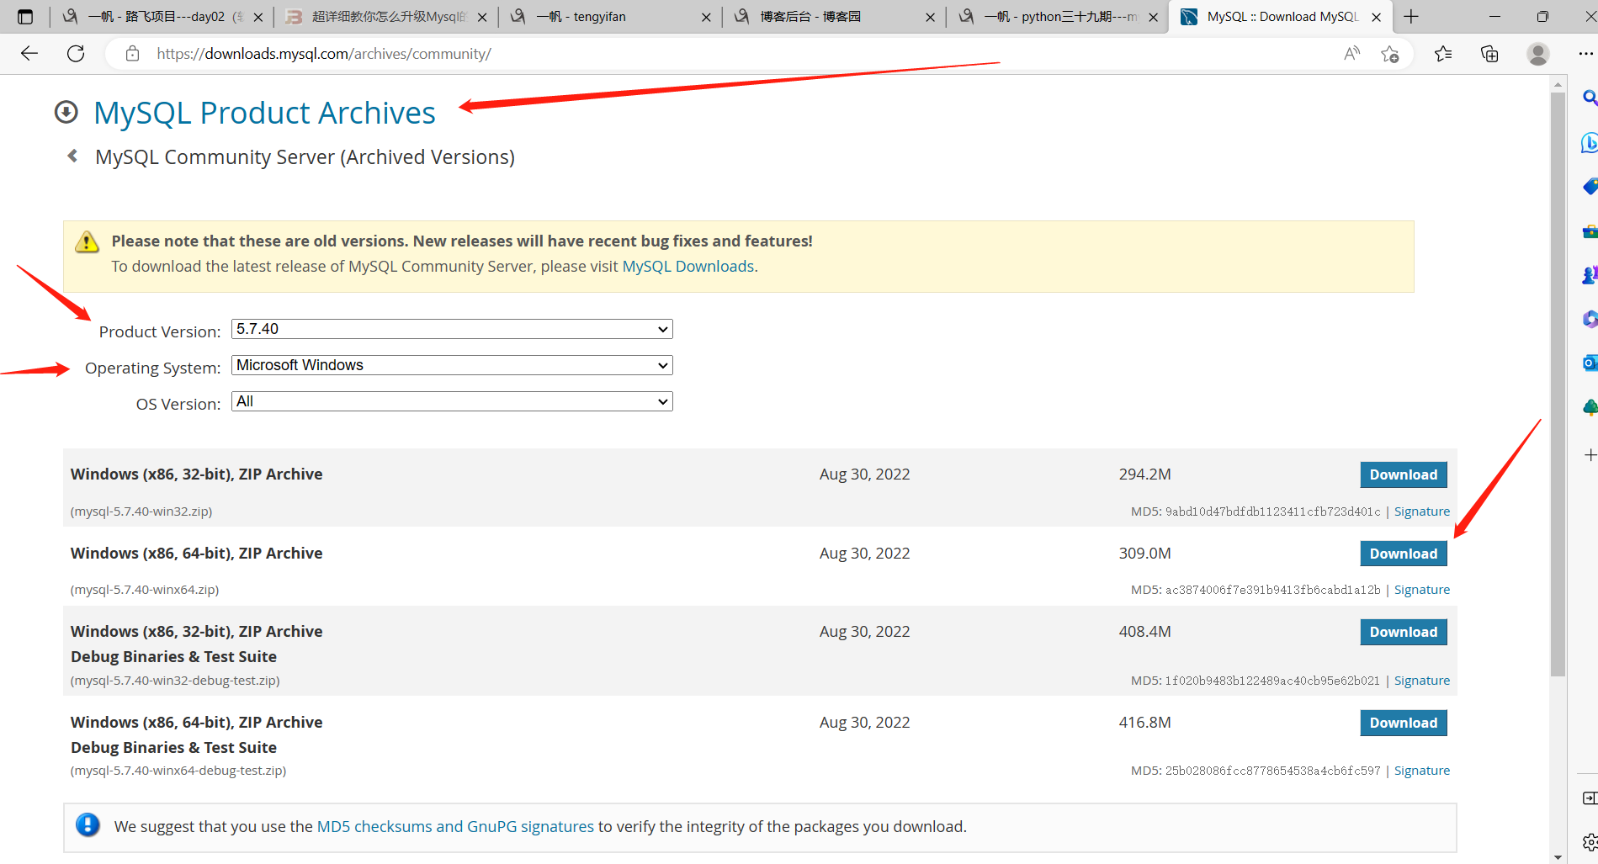Image resolution: width=1598 pixels, height=864 pixels.
Task: Download the 64-bit Debug Binaries (416.8M)
Action: [1404, 723]
